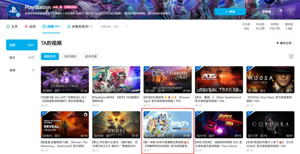Open the MOOSA Dirty Fate thumbnail
This screenshot has height=154, width=300.
[x=270, y=80]
